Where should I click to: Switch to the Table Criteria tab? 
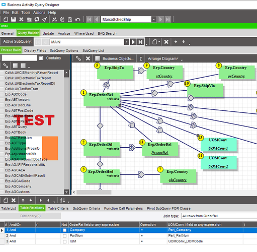58,208
